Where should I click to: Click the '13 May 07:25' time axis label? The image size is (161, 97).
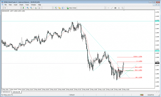point(78,90)
